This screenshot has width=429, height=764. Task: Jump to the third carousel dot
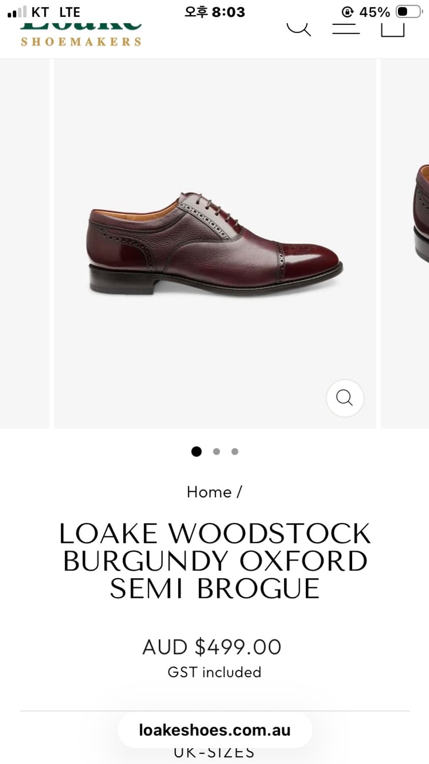[235, 451]
